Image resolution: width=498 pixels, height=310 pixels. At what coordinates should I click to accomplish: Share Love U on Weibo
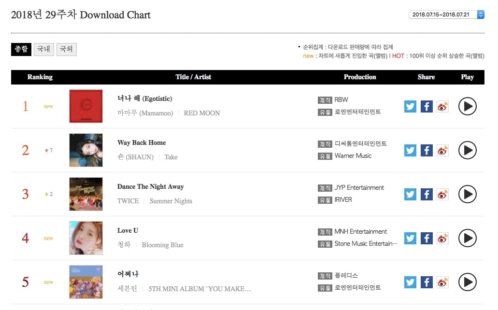pyautogui.click(x=442, y=238)
